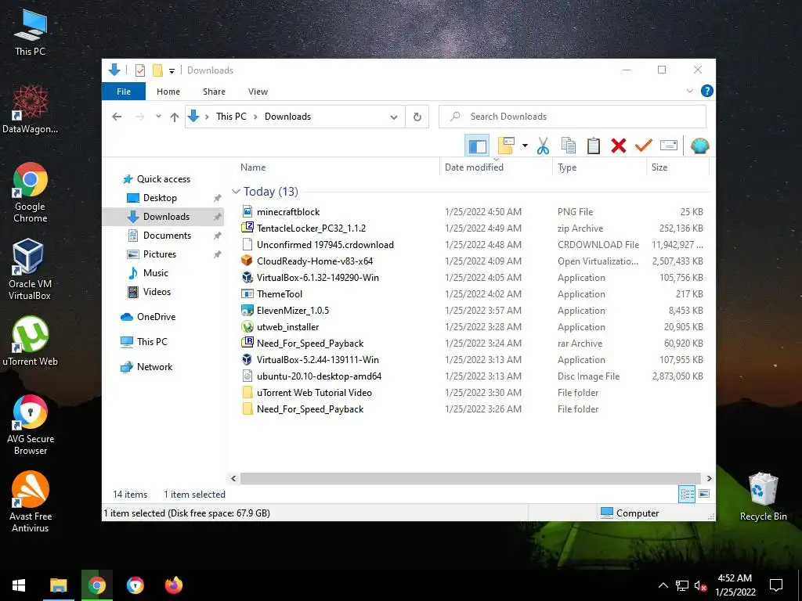Image resolution: width=802 pixels, height=601 pixels.
Task: Click the Copy toolbar icon
Action: pos(569,146)
